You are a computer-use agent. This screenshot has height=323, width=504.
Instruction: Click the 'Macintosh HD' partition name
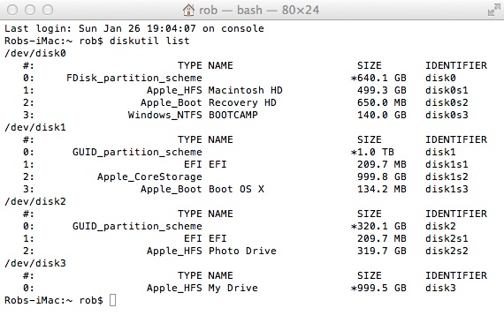point(245,90)
